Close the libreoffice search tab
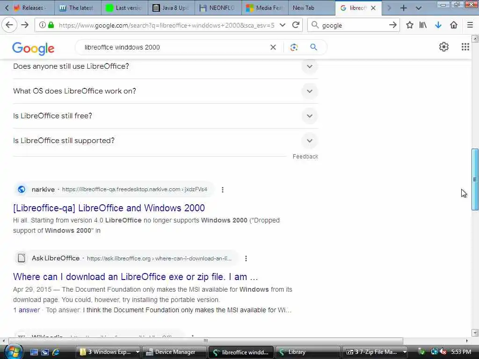The height and width of the screenshot is (359, 479). pyautogui.click(x=373, y=8)
